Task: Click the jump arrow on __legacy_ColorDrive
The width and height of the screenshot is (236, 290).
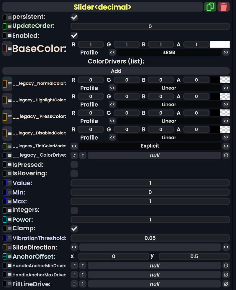Action: [74, 155]
